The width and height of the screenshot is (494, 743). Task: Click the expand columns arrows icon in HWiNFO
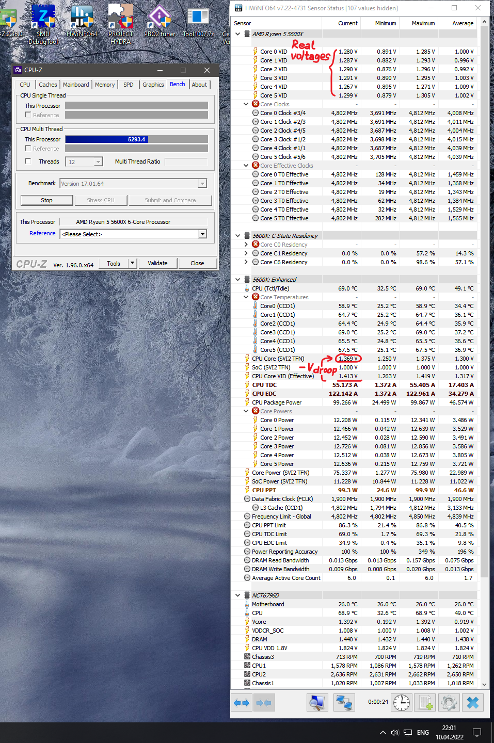pos(242,703)
